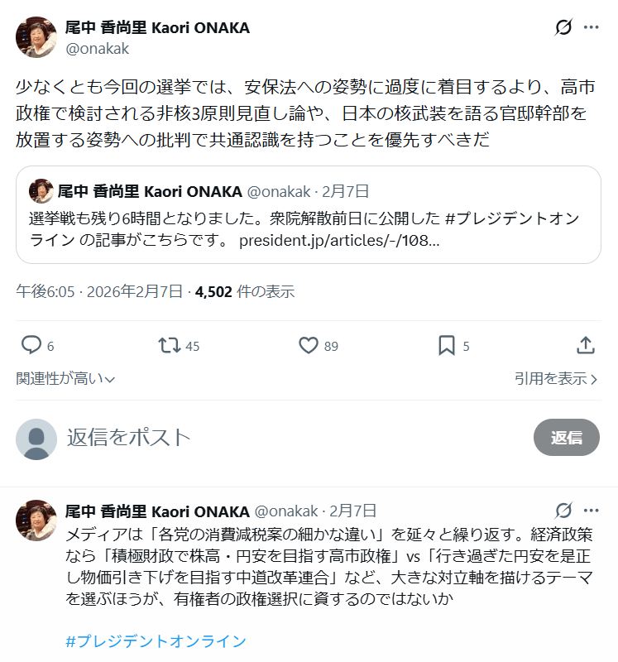Like the post with heart icon
The image size is (618, 662).
[x=308, y=345]
